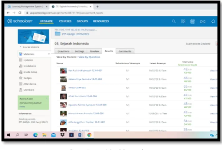Open student link 12-A1-006

pos(86,113)
